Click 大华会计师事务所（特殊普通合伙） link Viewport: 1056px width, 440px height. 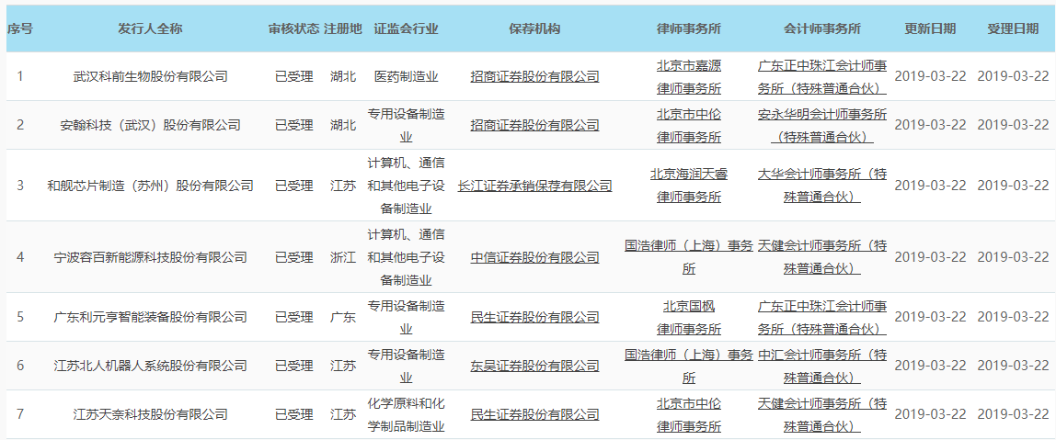(x=822, y=186)
